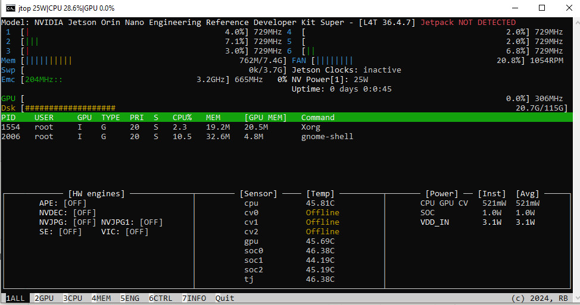Open the 5ENG tab
The height and width of the screenshot is (305, 580).
(130, 298)
